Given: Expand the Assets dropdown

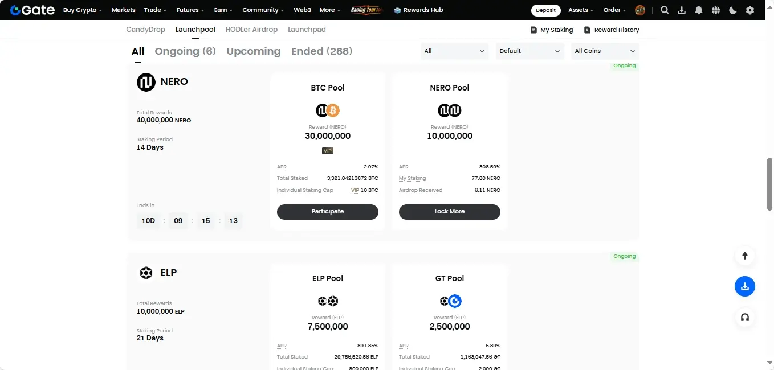Looking at the screenshot, I should coord(581,10).
